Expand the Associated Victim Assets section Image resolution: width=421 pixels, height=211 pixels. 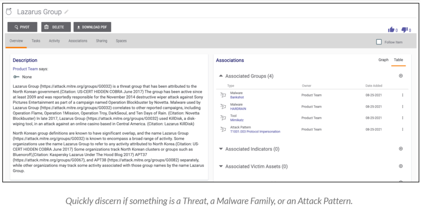pos(221,167)
